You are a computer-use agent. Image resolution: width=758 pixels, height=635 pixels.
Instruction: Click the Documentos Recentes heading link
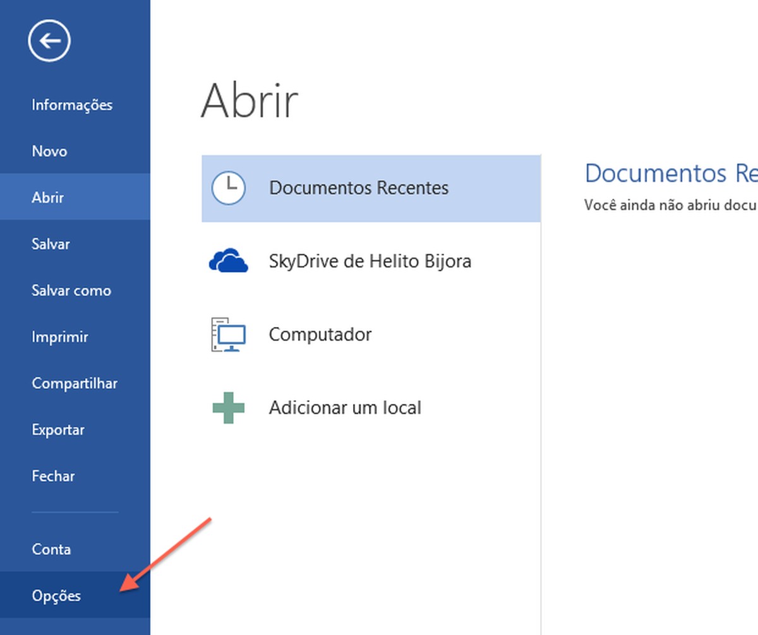[x=671, y=172]
